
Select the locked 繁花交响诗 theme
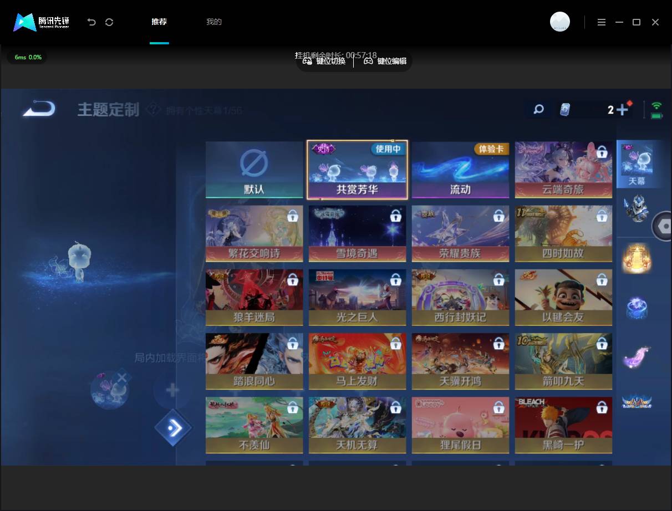point(254,234)
